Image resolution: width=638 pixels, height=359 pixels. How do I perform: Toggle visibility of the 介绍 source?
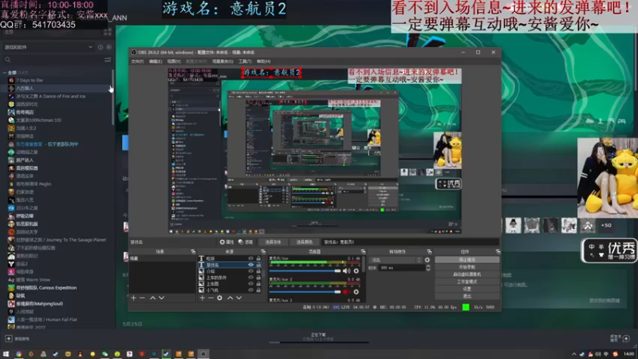tap(250, 271)
